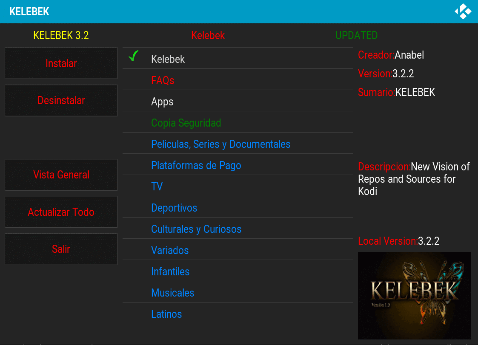Open Vista General

pos(61,175)
